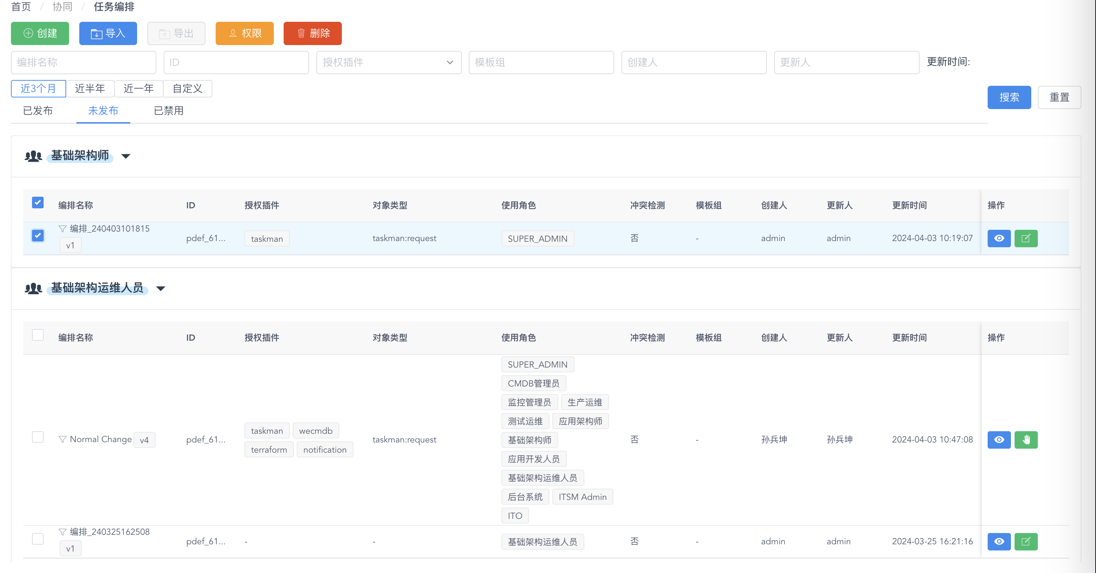1096x573 pixels.
Task: Collapse the 基础架构运维人员 group arrow
Action: [x=160, y=288]
